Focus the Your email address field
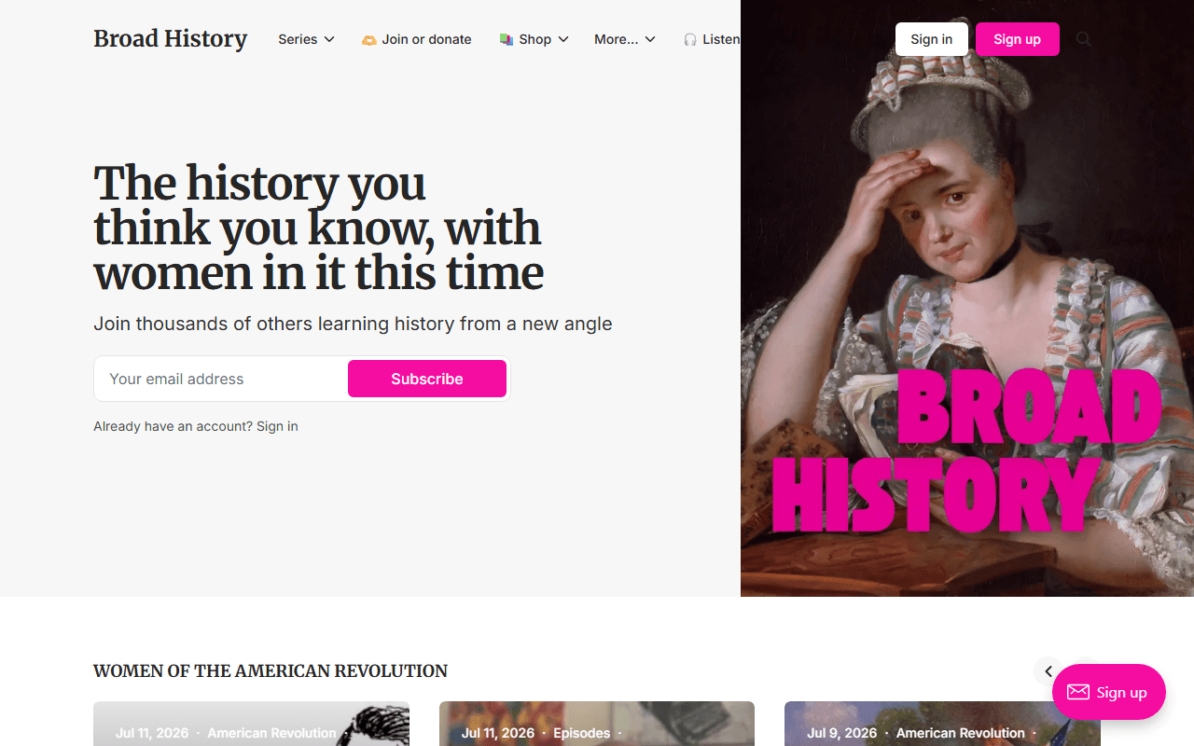The height and width of the screenshot is (746, 1194). (221, 379)
